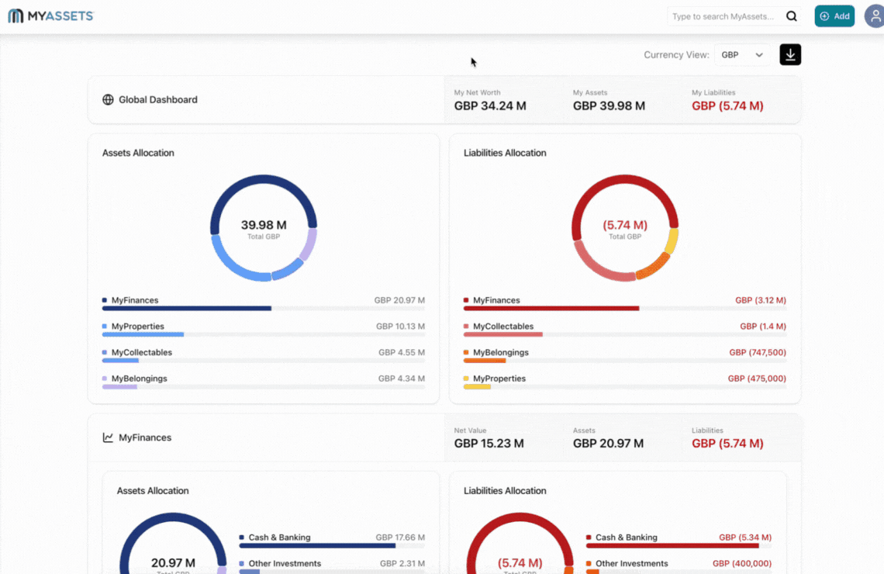This screenshot has height=574, width=884.
Task: Click the Global Dashboard globe icon
Action: [108, 100]
